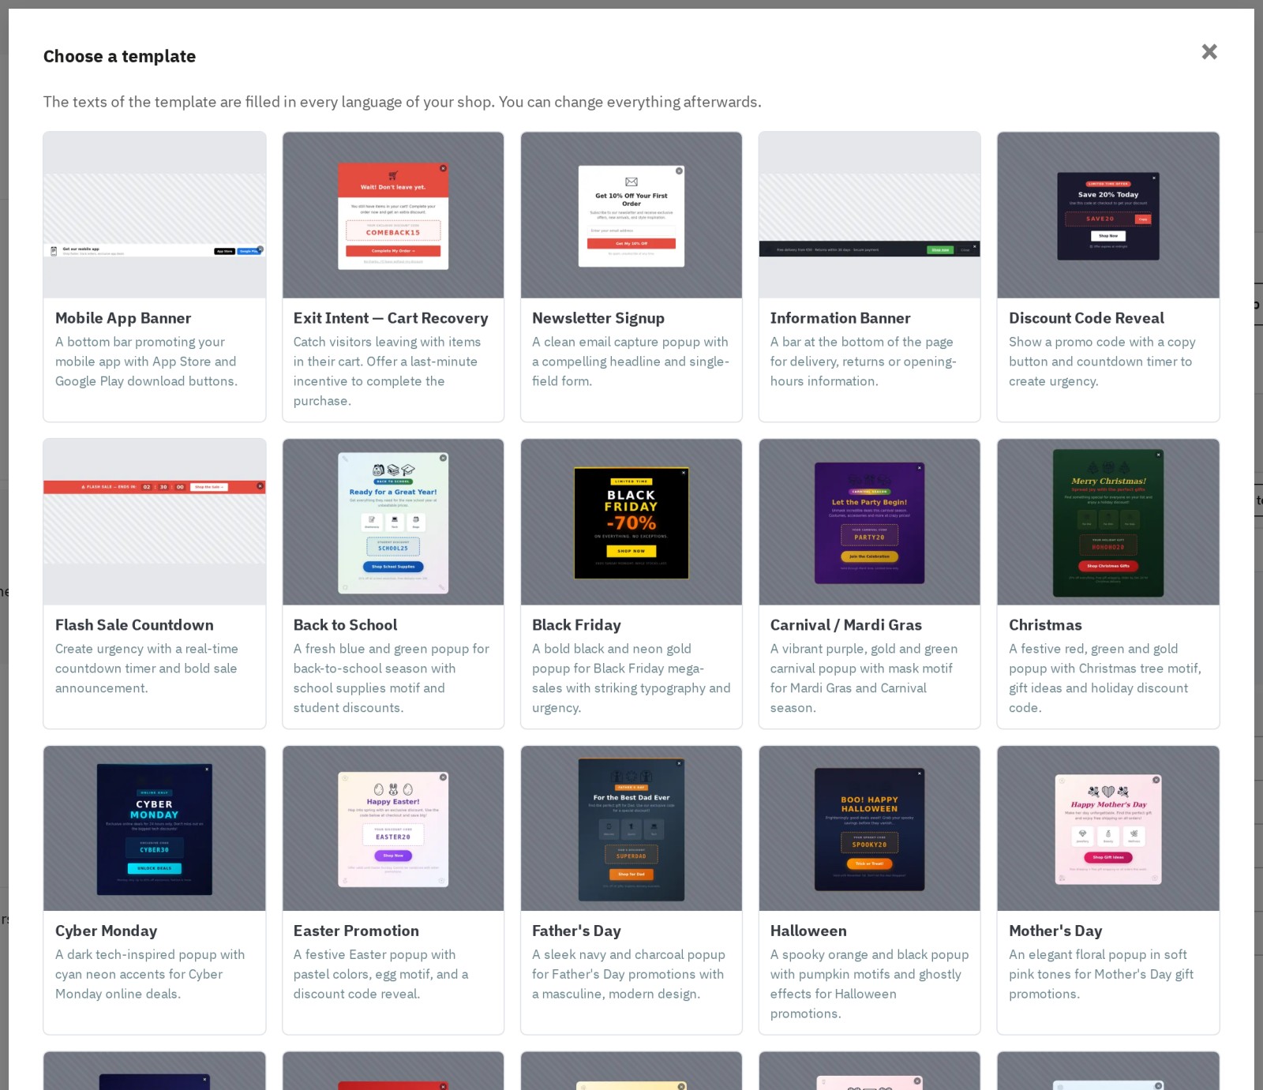
Task: Open the Discount Code Reveal template preview
Action: 1108,215
